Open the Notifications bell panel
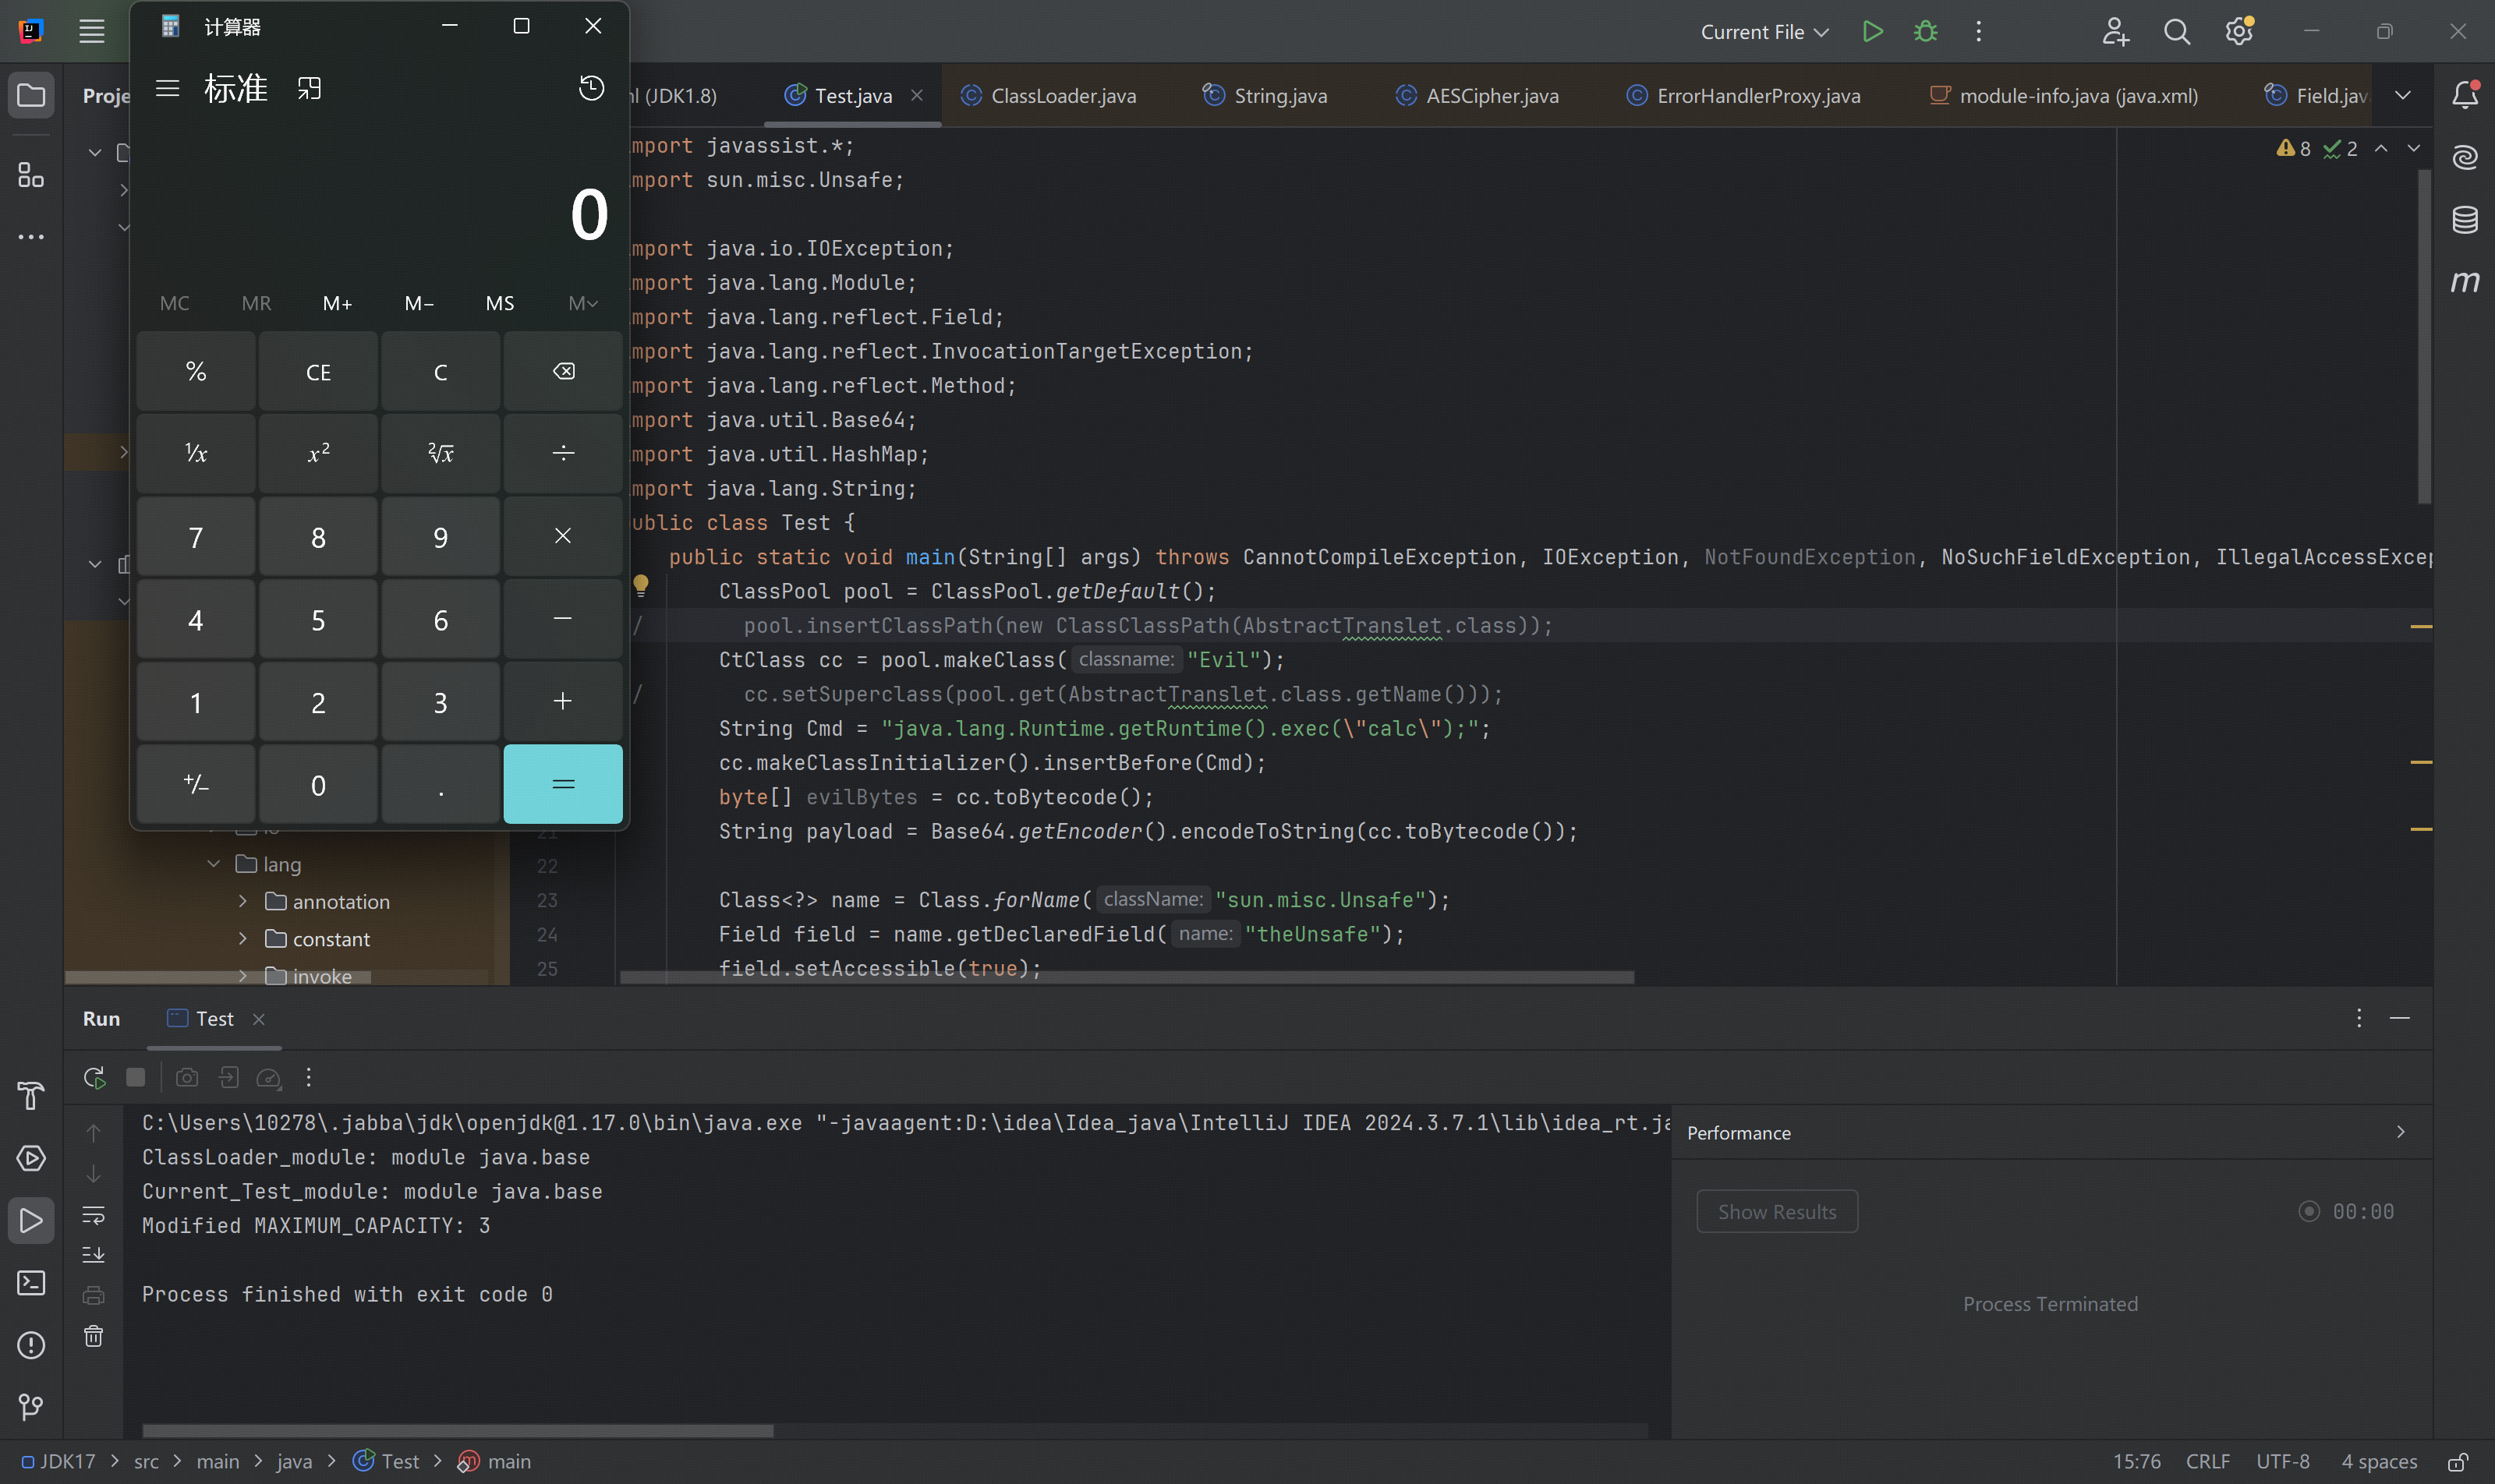This screenshot has width=2495, height=1484. pyautogui.click(x=2465, y=95)
